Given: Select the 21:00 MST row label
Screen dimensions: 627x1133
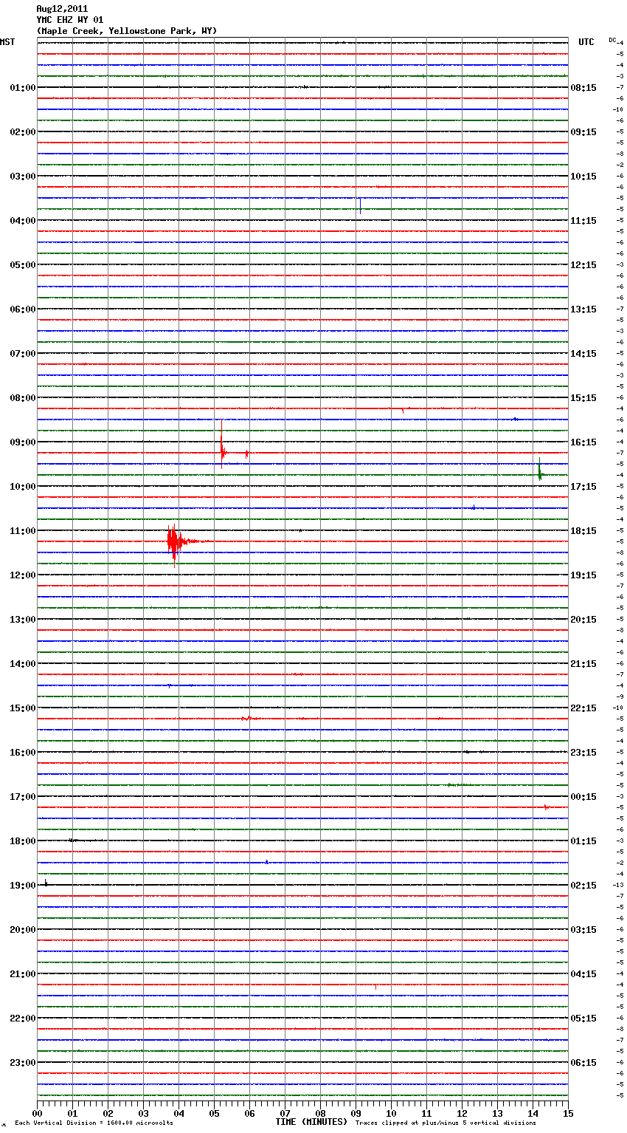Looking at the screenshot, I should click(23, 974).
